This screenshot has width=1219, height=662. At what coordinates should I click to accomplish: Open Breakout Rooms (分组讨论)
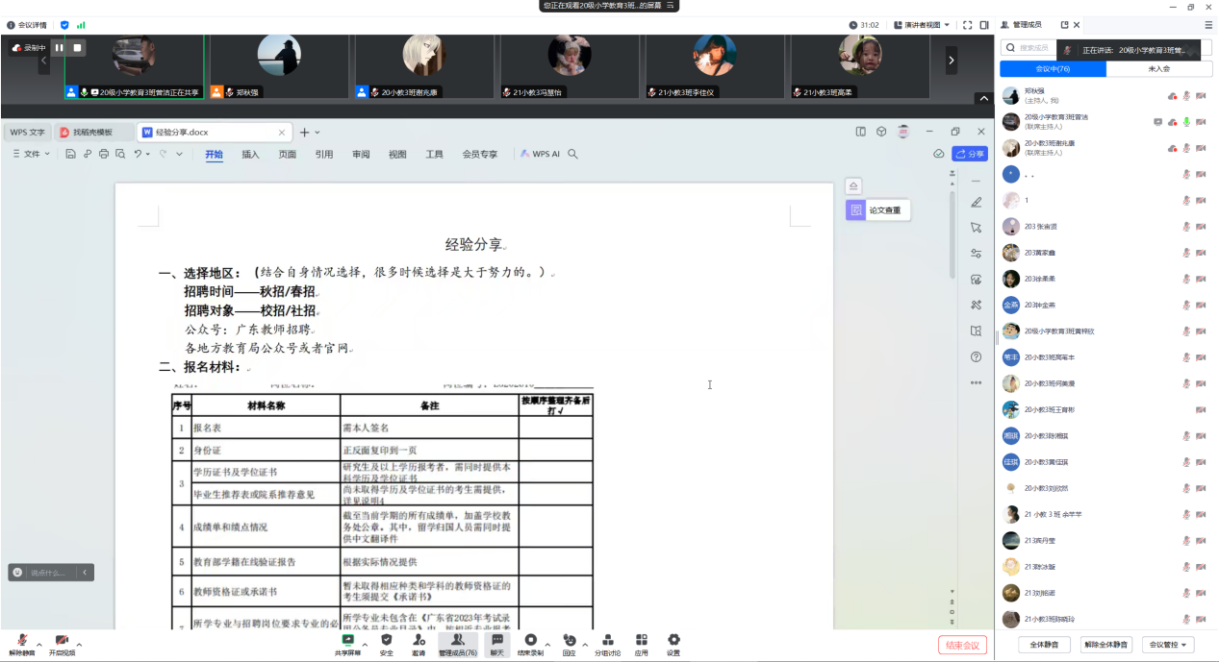coord(607,640)
